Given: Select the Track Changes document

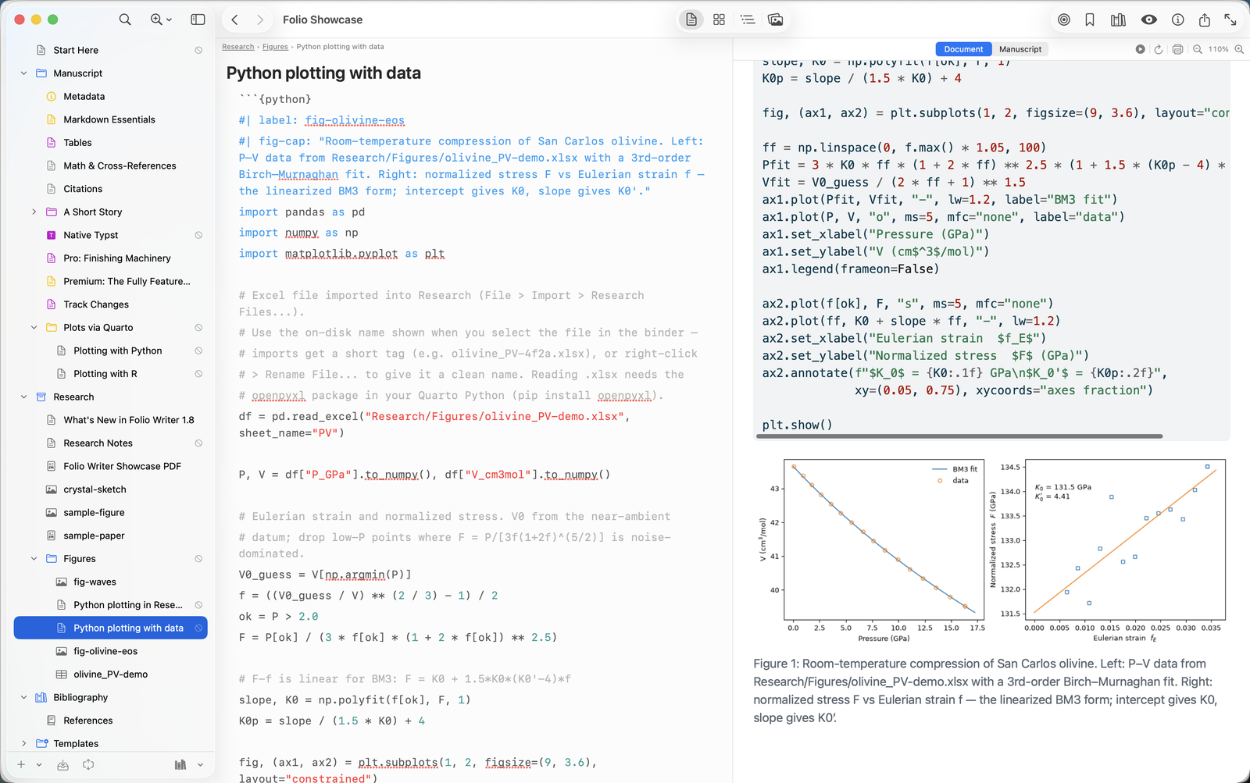Looking at the screenshot, I should click(96, 304).
